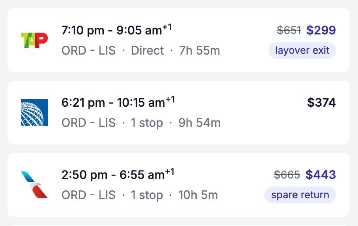Click "1 stop" on the 10h 5m flight

coord(147,195)
